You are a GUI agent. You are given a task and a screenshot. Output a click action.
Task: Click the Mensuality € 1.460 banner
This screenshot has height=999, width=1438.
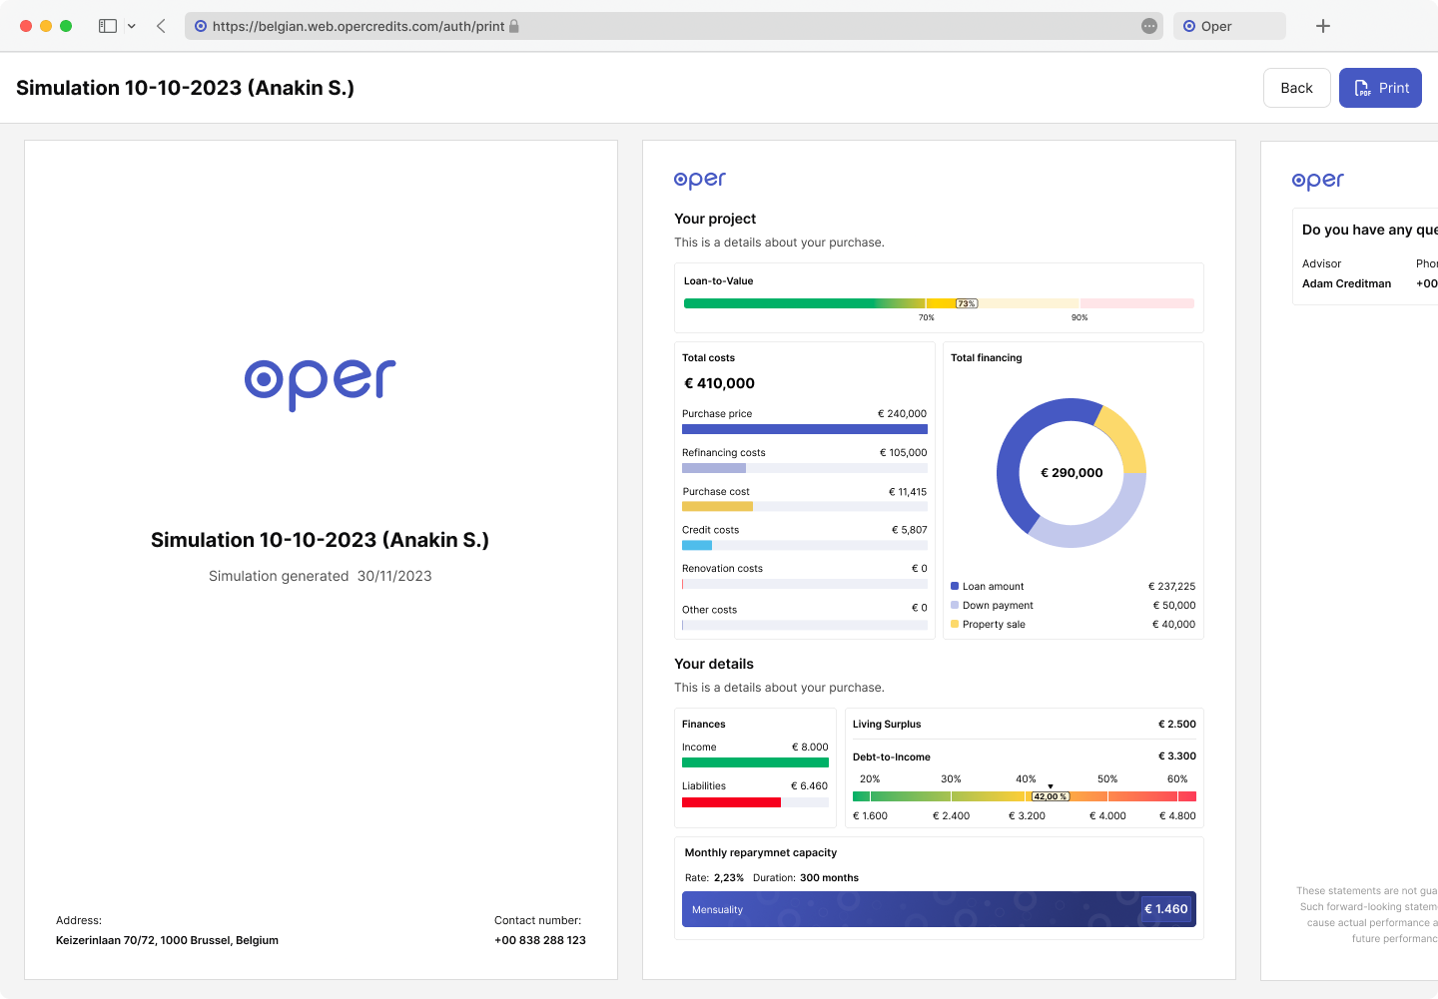click(939, 909)
